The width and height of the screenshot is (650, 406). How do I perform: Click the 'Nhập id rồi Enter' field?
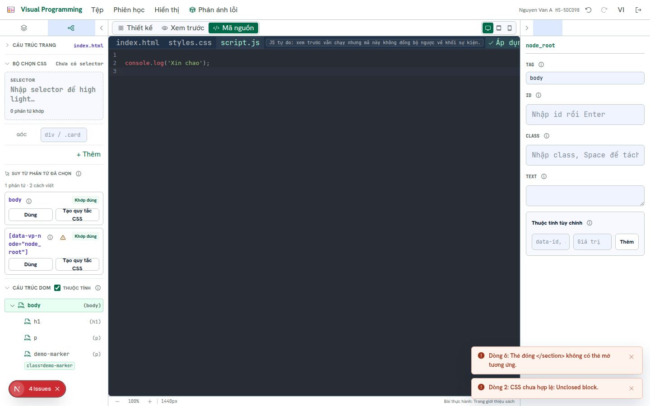[585, 115]
